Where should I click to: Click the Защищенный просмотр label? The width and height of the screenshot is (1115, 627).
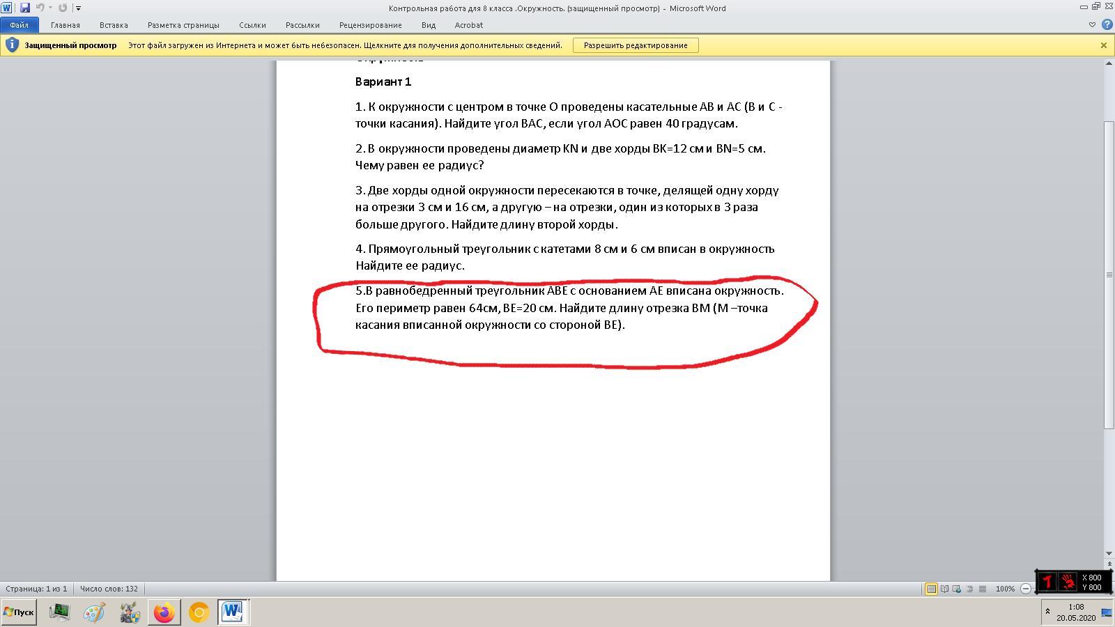pyautogui.click(x=70, y=45)
